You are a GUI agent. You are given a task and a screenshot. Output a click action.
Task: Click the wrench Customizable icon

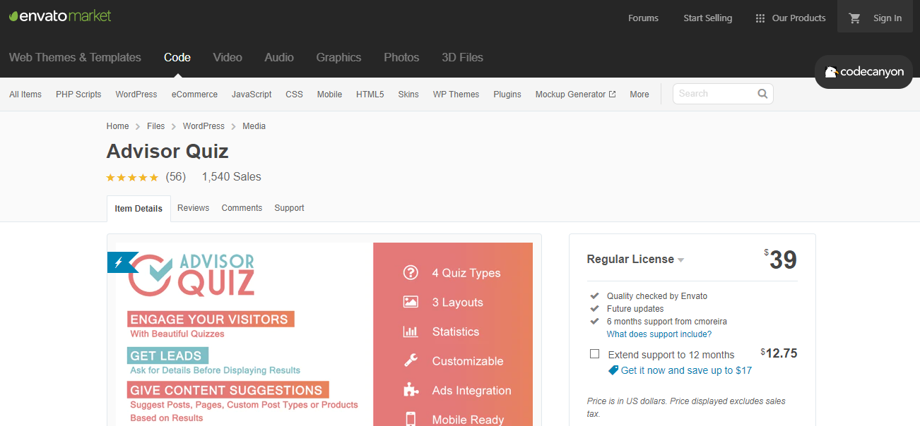tap(411, 360)
